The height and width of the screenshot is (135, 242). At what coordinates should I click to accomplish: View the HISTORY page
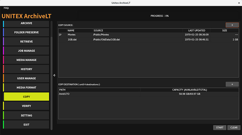click(26, 69)
